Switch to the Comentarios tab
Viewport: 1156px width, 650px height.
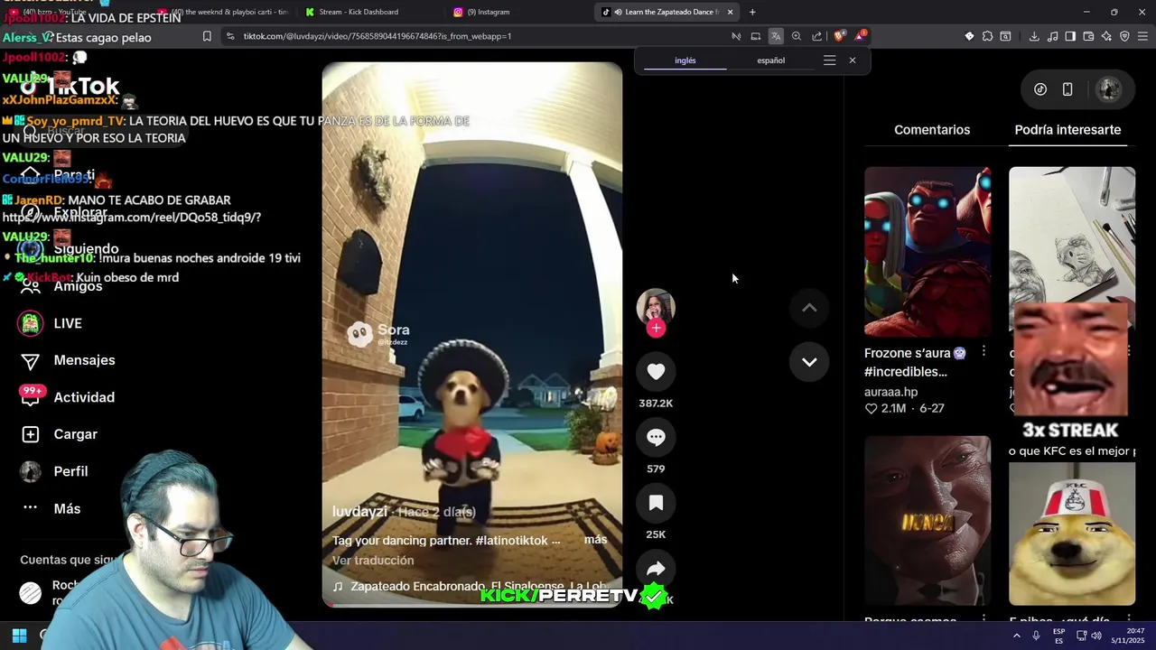click(x=932, y=129)
